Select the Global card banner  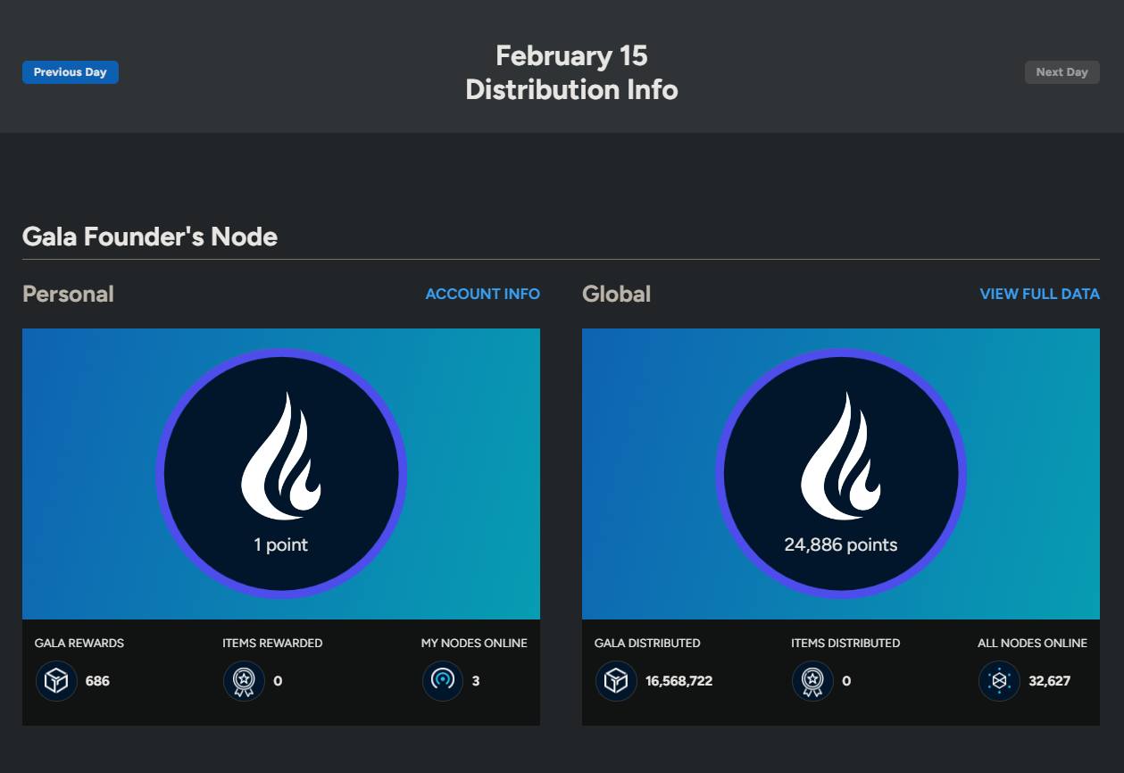pyautogui.click(x=841, y=474)
